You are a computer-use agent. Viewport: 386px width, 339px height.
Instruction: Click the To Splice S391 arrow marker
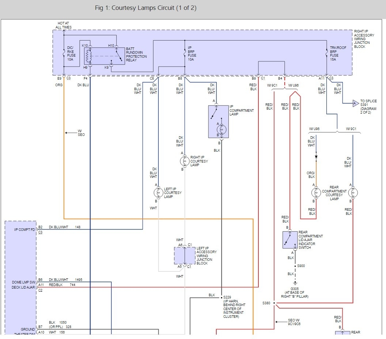coord(355,103)
